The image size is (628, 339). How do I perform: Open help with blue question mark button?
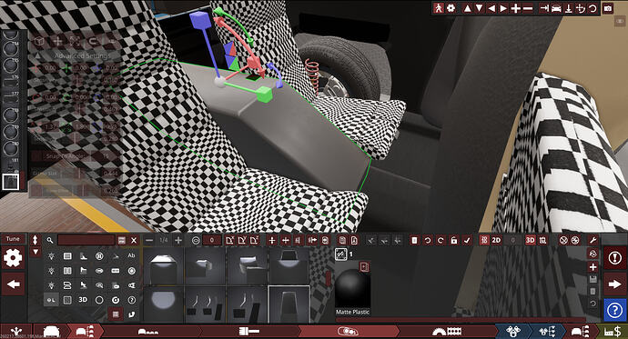(x=614, y=310)
